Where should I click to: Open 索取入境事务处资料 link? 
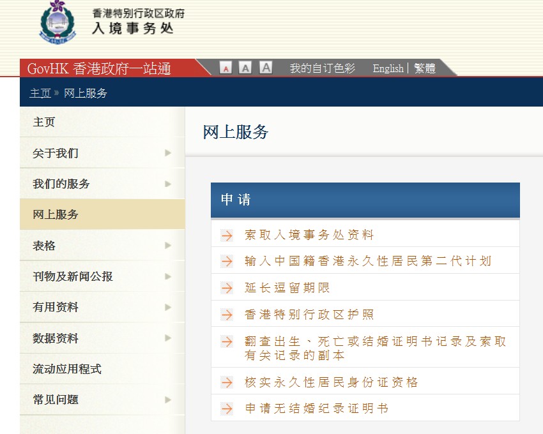click(309, 235)
